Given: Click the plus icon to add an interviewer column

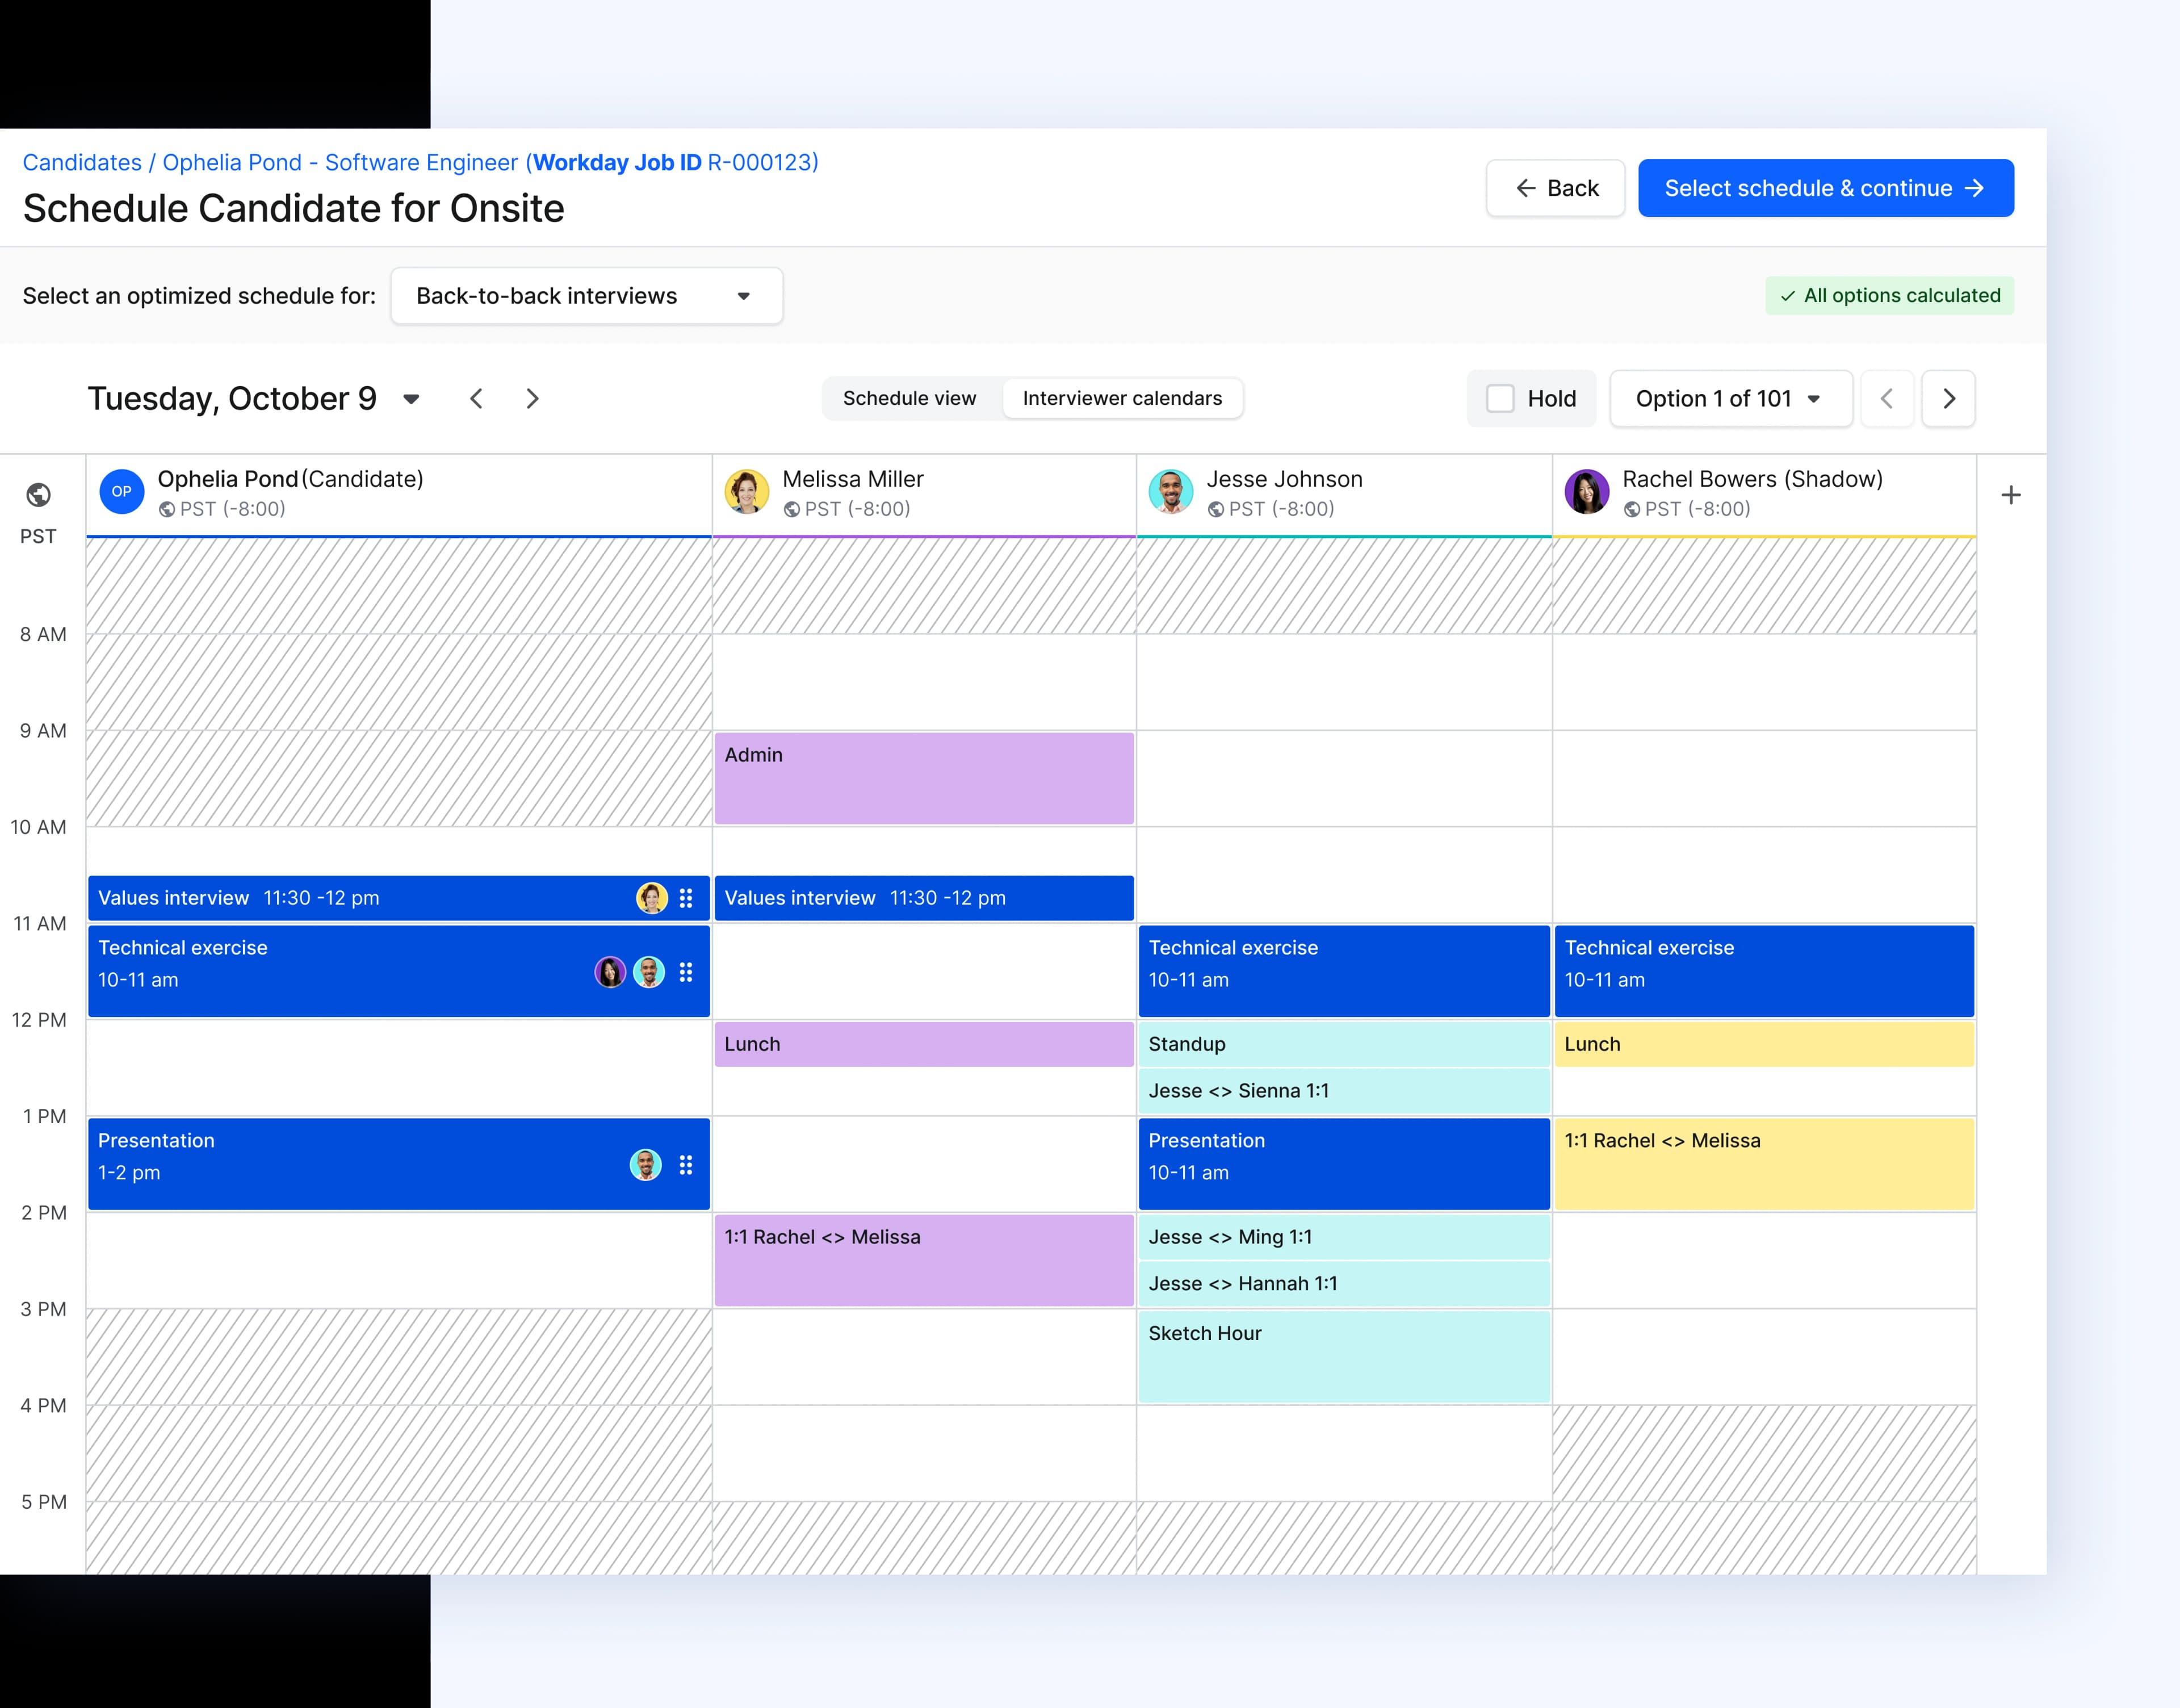Looking at the screenshot, I should (2011, 494).
